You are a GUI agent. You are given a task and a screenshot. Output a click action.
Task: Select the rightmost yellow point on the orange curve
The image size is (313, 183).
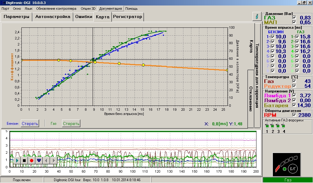[x=227, y=70]
